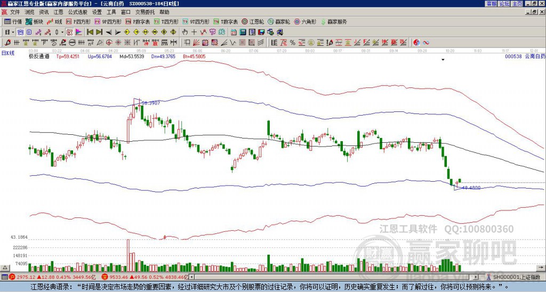Click the 云南白药 stock name
Image resolution: width=546 pixels, height=292 pixels.
535,56
